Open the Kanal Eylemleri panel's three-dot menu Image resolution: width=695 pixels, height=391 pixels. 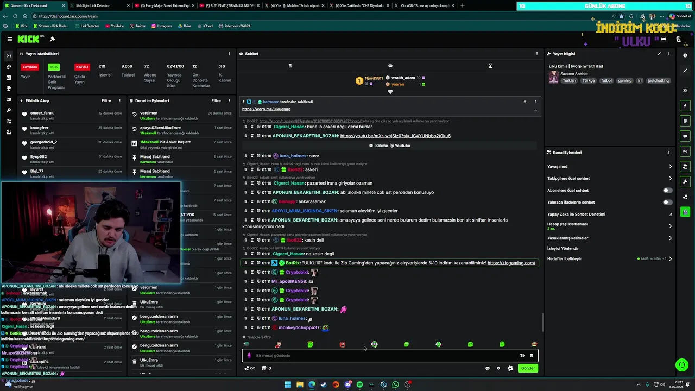[x=669, y=153]
